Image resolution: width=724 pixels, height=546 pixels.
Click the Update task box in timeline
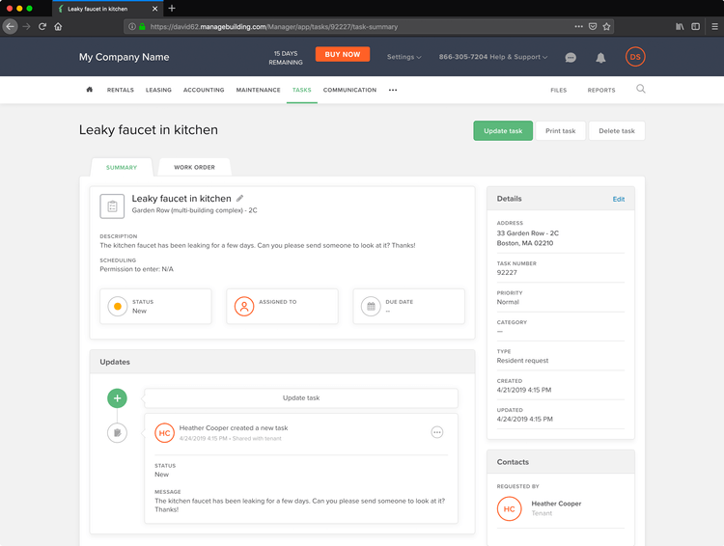[301, 397]
